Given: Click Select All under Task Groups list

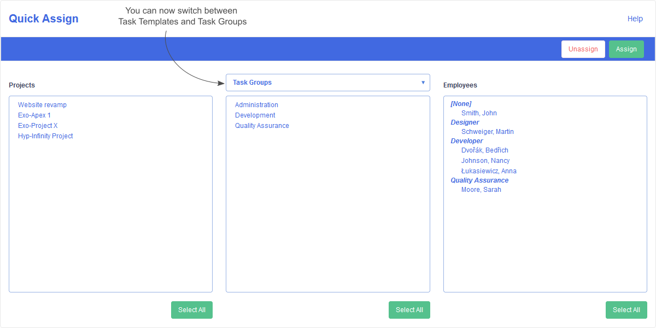Looking at the screenshot, I should [x=409, y=310].
